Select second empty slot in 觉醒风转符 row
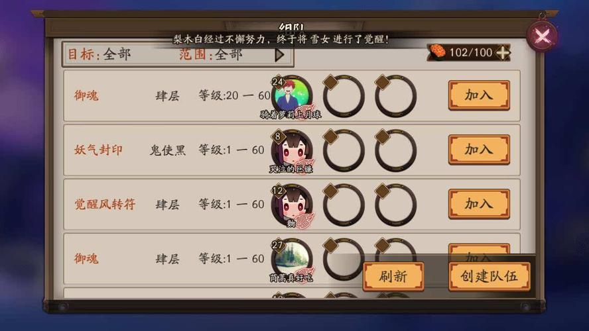Viewport: 589px width, 331px height. pyautogui.click(x=344, y=205)
